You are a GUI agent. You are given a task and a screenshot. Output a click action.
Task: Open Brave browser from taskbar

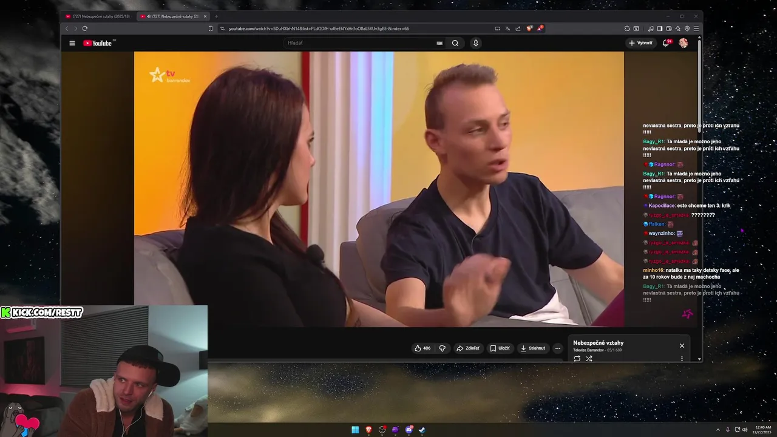368,430
